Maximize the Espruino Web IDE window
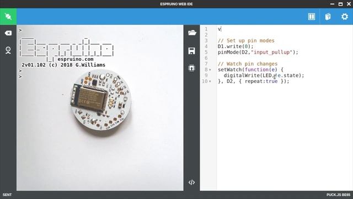 [x=340, y=4]
